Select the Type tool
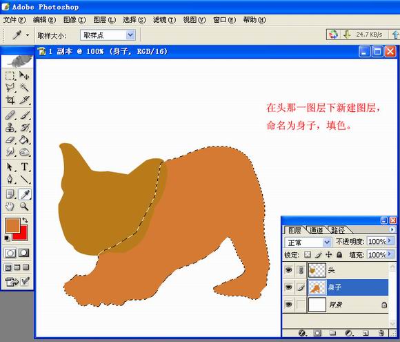The height and width of the screenshot is (342, 400). [25, 167]
